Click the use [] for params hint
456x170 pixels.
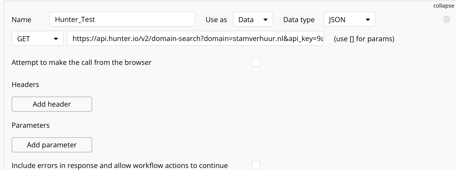[364, 39]
